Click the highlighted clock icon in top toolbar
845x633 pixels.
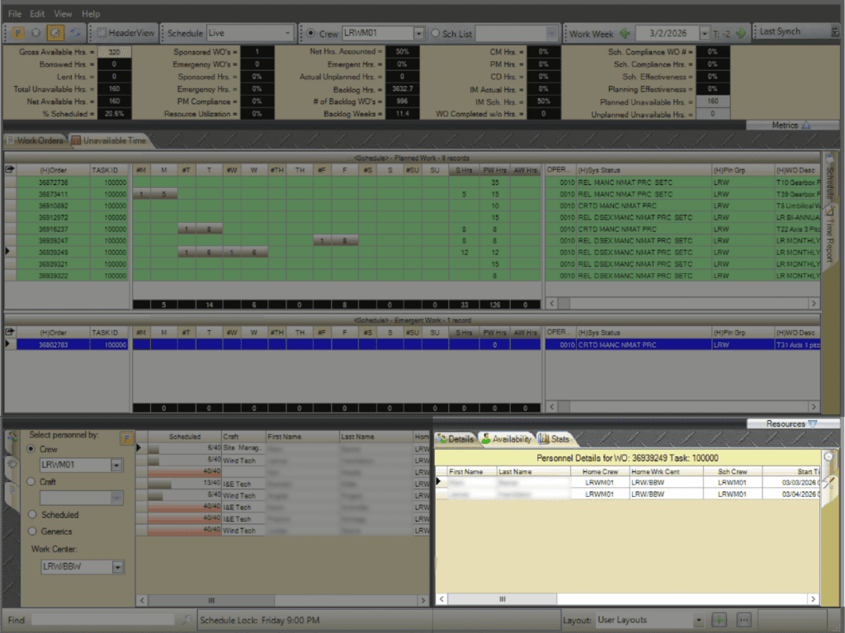[55, 33]
